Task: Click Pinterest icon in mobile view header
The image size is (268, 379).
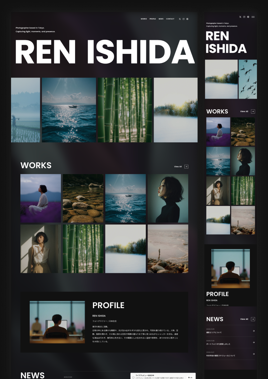Action: point(248,17)
